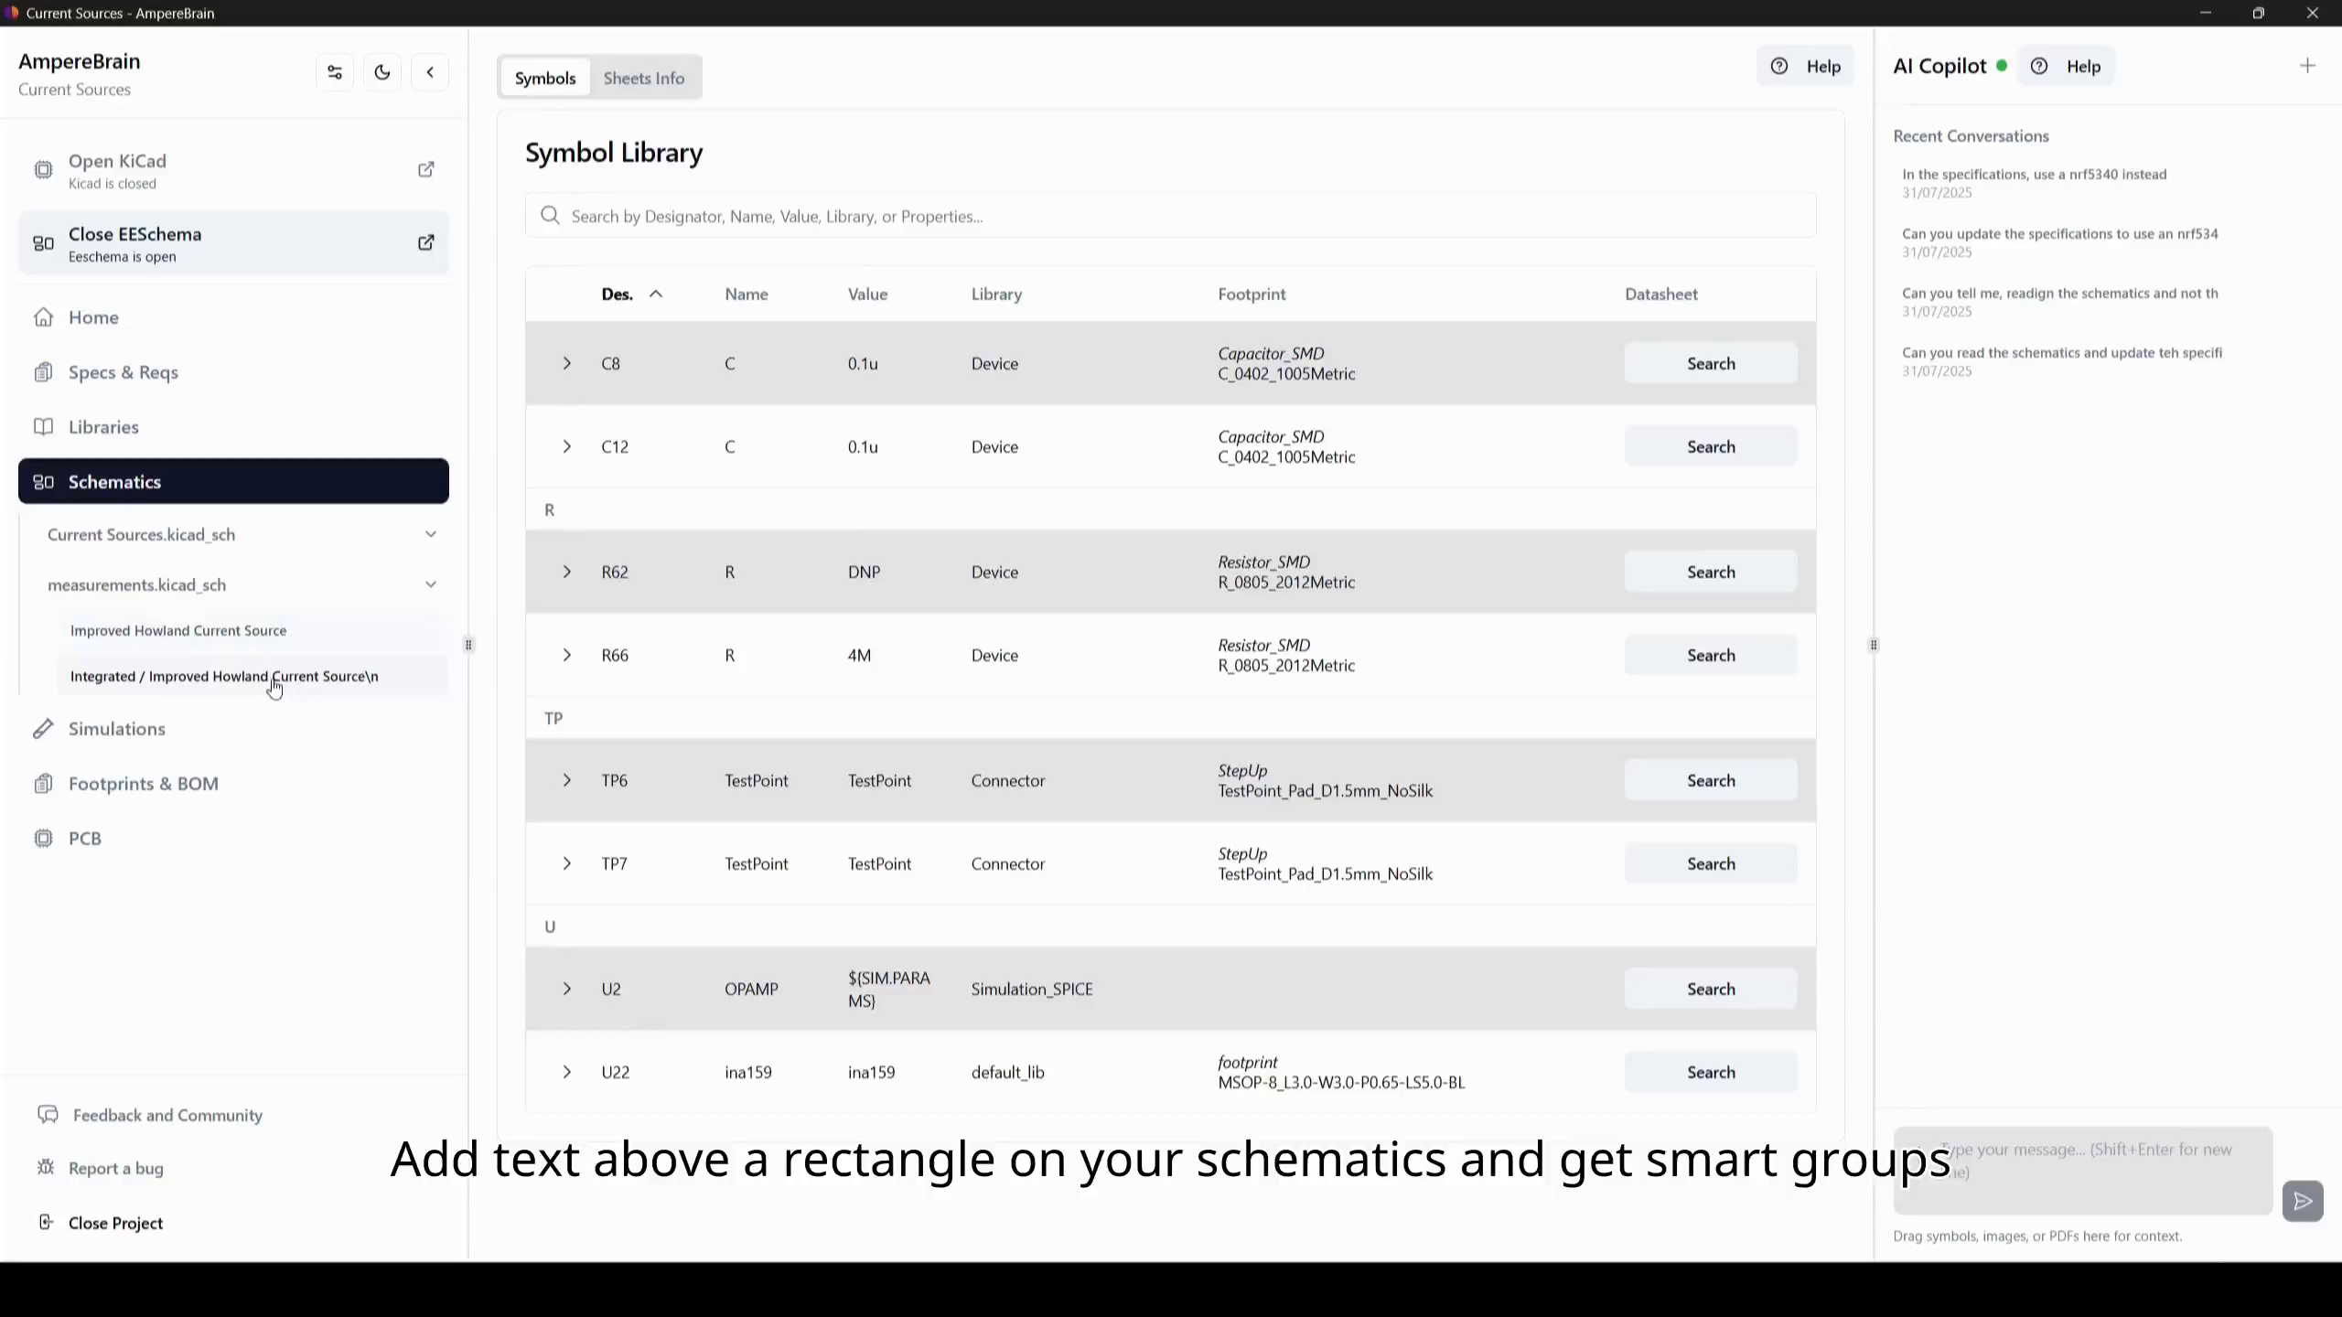This screenshot has width=2342, height=1317.
Task: Open Simulations section
Action: tap(233, 729)
